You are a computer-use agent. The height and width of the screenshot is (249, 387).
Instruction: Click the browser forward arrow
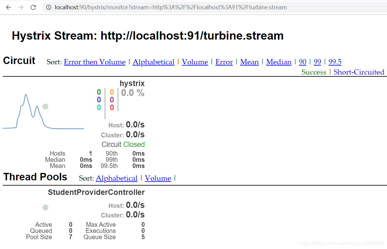click(21, 7)
